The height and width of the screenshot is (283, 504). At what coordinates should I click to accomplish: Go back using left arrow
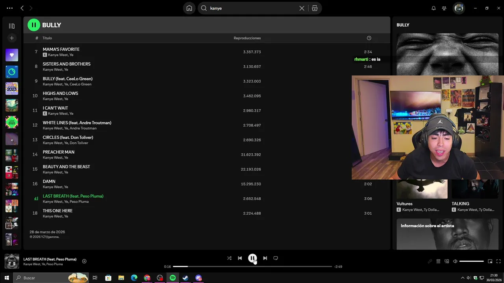pyautogui.click(x=22, y=8)
